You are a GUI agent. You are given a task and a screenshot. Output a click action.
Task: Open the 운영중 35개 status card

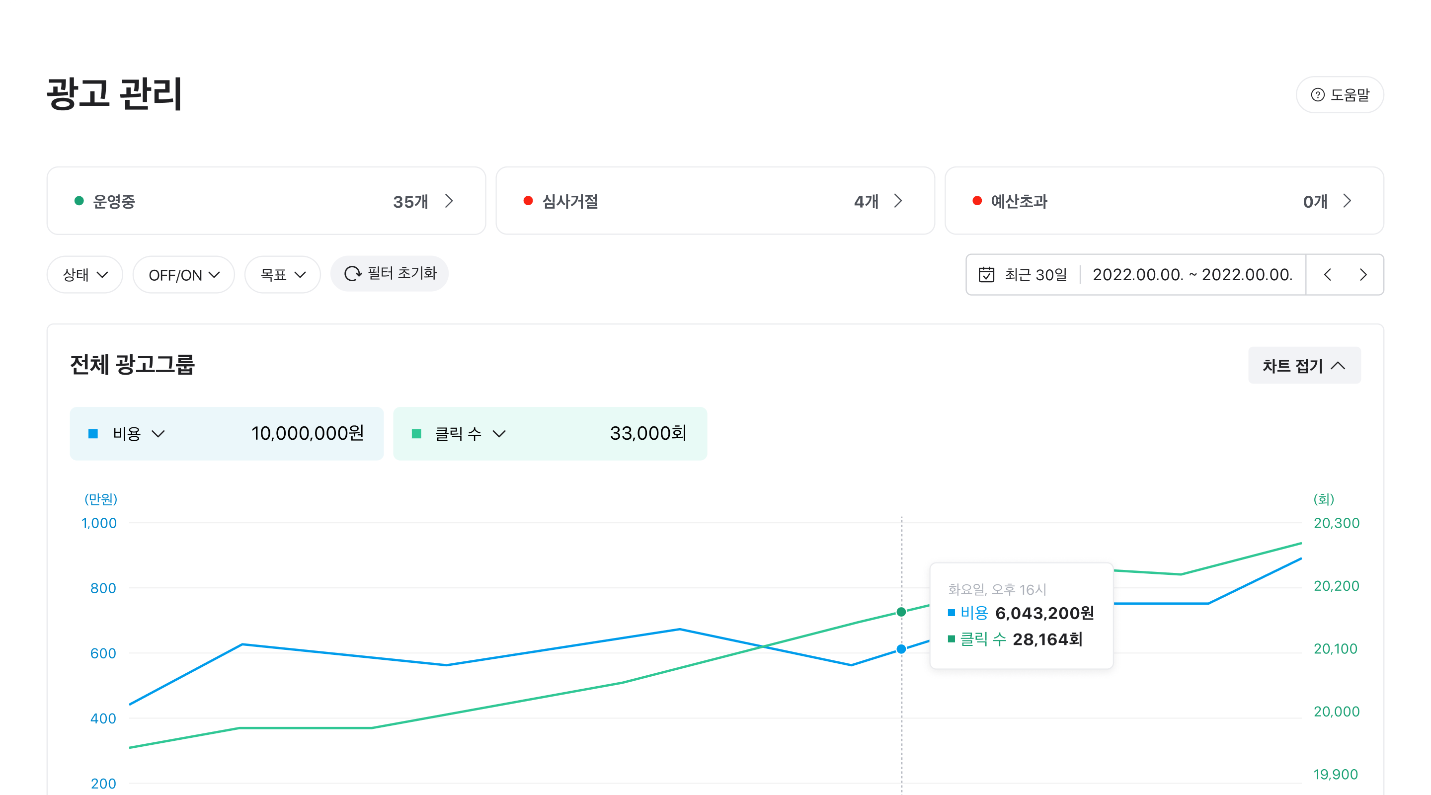[266, 201]
